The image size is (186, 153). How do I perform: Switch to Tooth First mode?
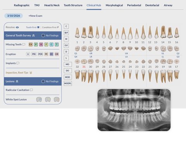pyautogui.click(x=33, y=27)
